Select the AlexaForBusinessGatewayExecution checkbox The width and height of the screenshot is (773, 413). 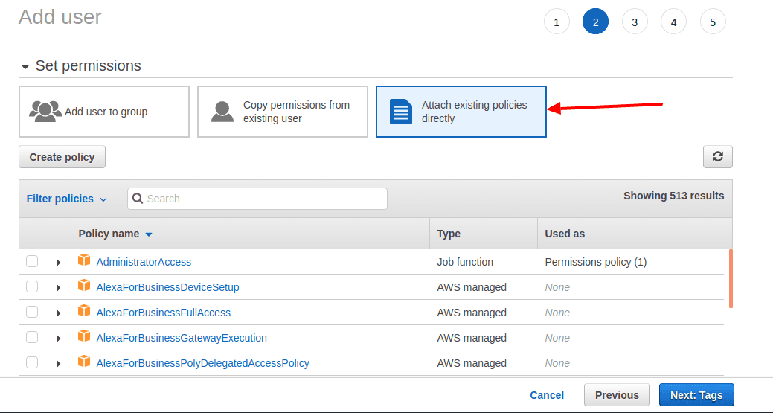[x=32, y=337]
